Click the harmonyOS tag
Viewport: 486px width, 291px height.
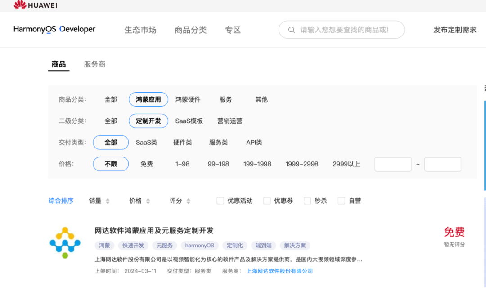(200, 246)
